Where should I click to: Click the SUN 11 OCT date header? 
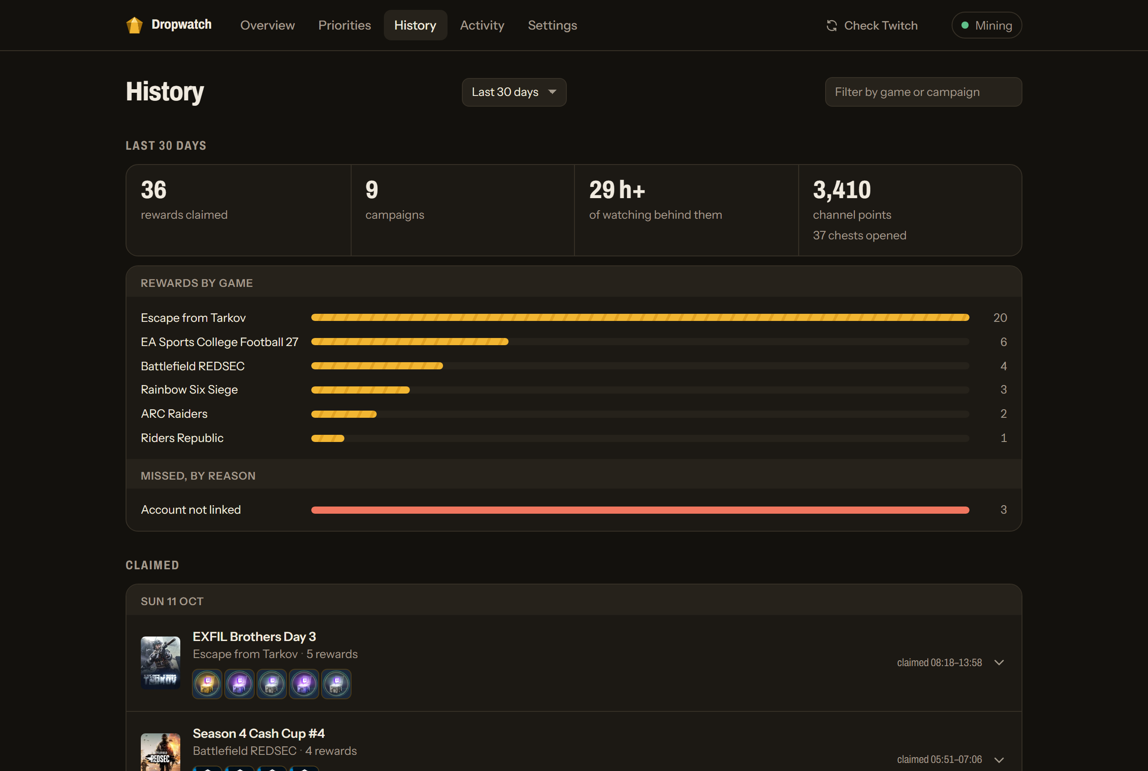click(172, 602)
